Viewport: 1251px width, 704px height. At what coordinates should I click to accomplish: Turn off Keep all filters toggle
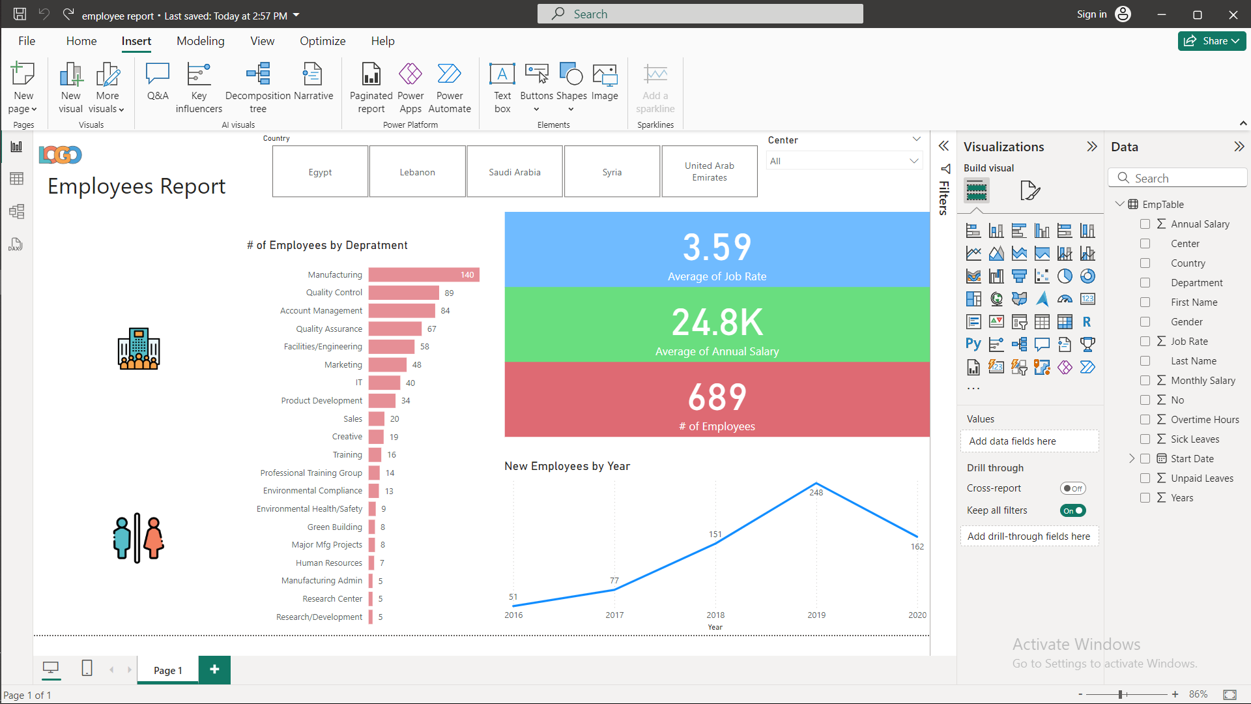point(1072,510)
